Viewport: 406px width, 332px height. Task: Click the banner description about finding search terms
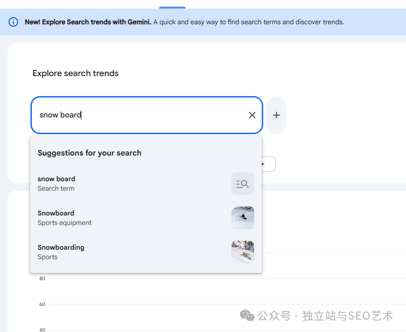(x=248, y=22)
